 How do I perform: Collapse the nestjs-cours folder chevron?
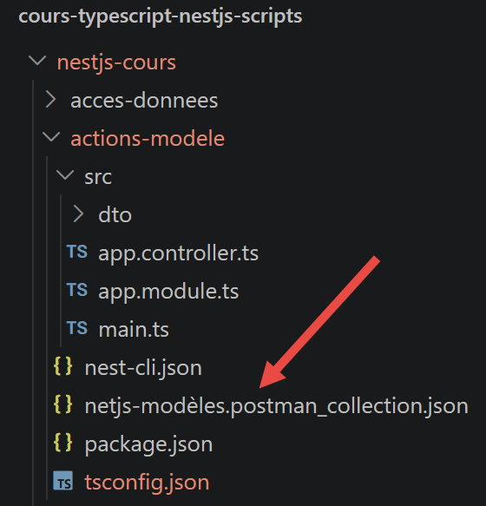tap(37, 61)
